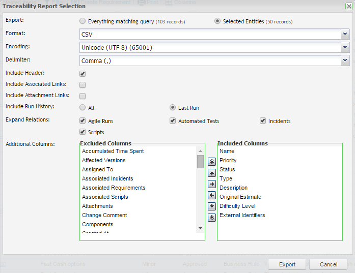355x273 pixels.
Task: Click the left arrow to exclude column
Action: (x=212, y=195)
